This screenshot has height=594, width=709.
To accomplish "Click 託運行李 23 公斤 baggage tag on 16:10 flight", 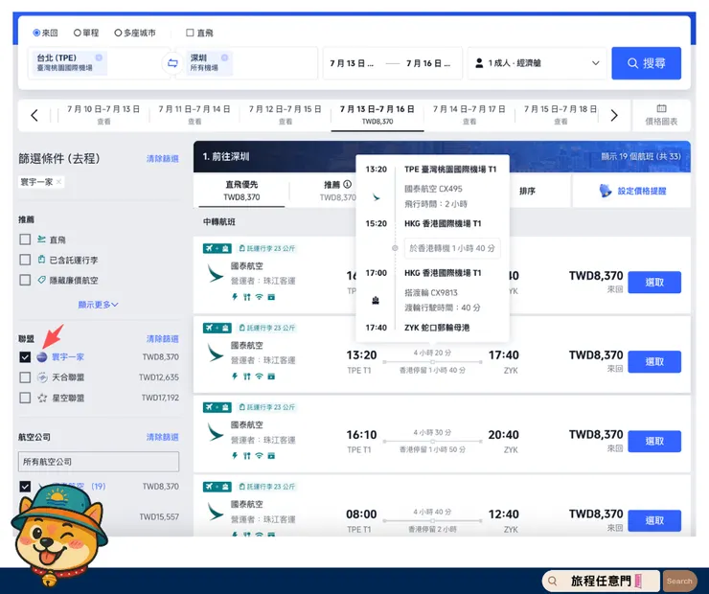I will click(x=266, y=407).
